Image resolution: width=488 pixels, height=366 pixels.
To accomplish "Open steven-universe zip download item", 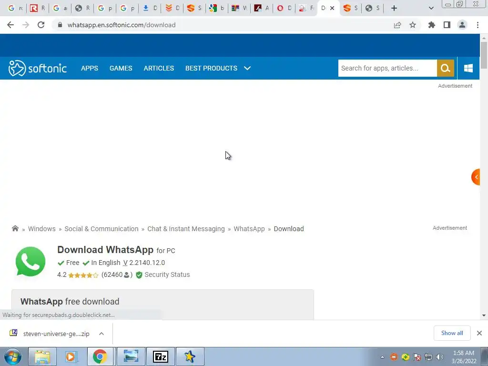I will (56, 334).
